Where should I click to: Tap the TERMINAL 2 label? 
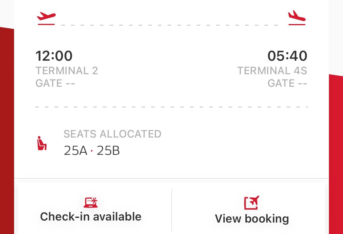[67, 71]
